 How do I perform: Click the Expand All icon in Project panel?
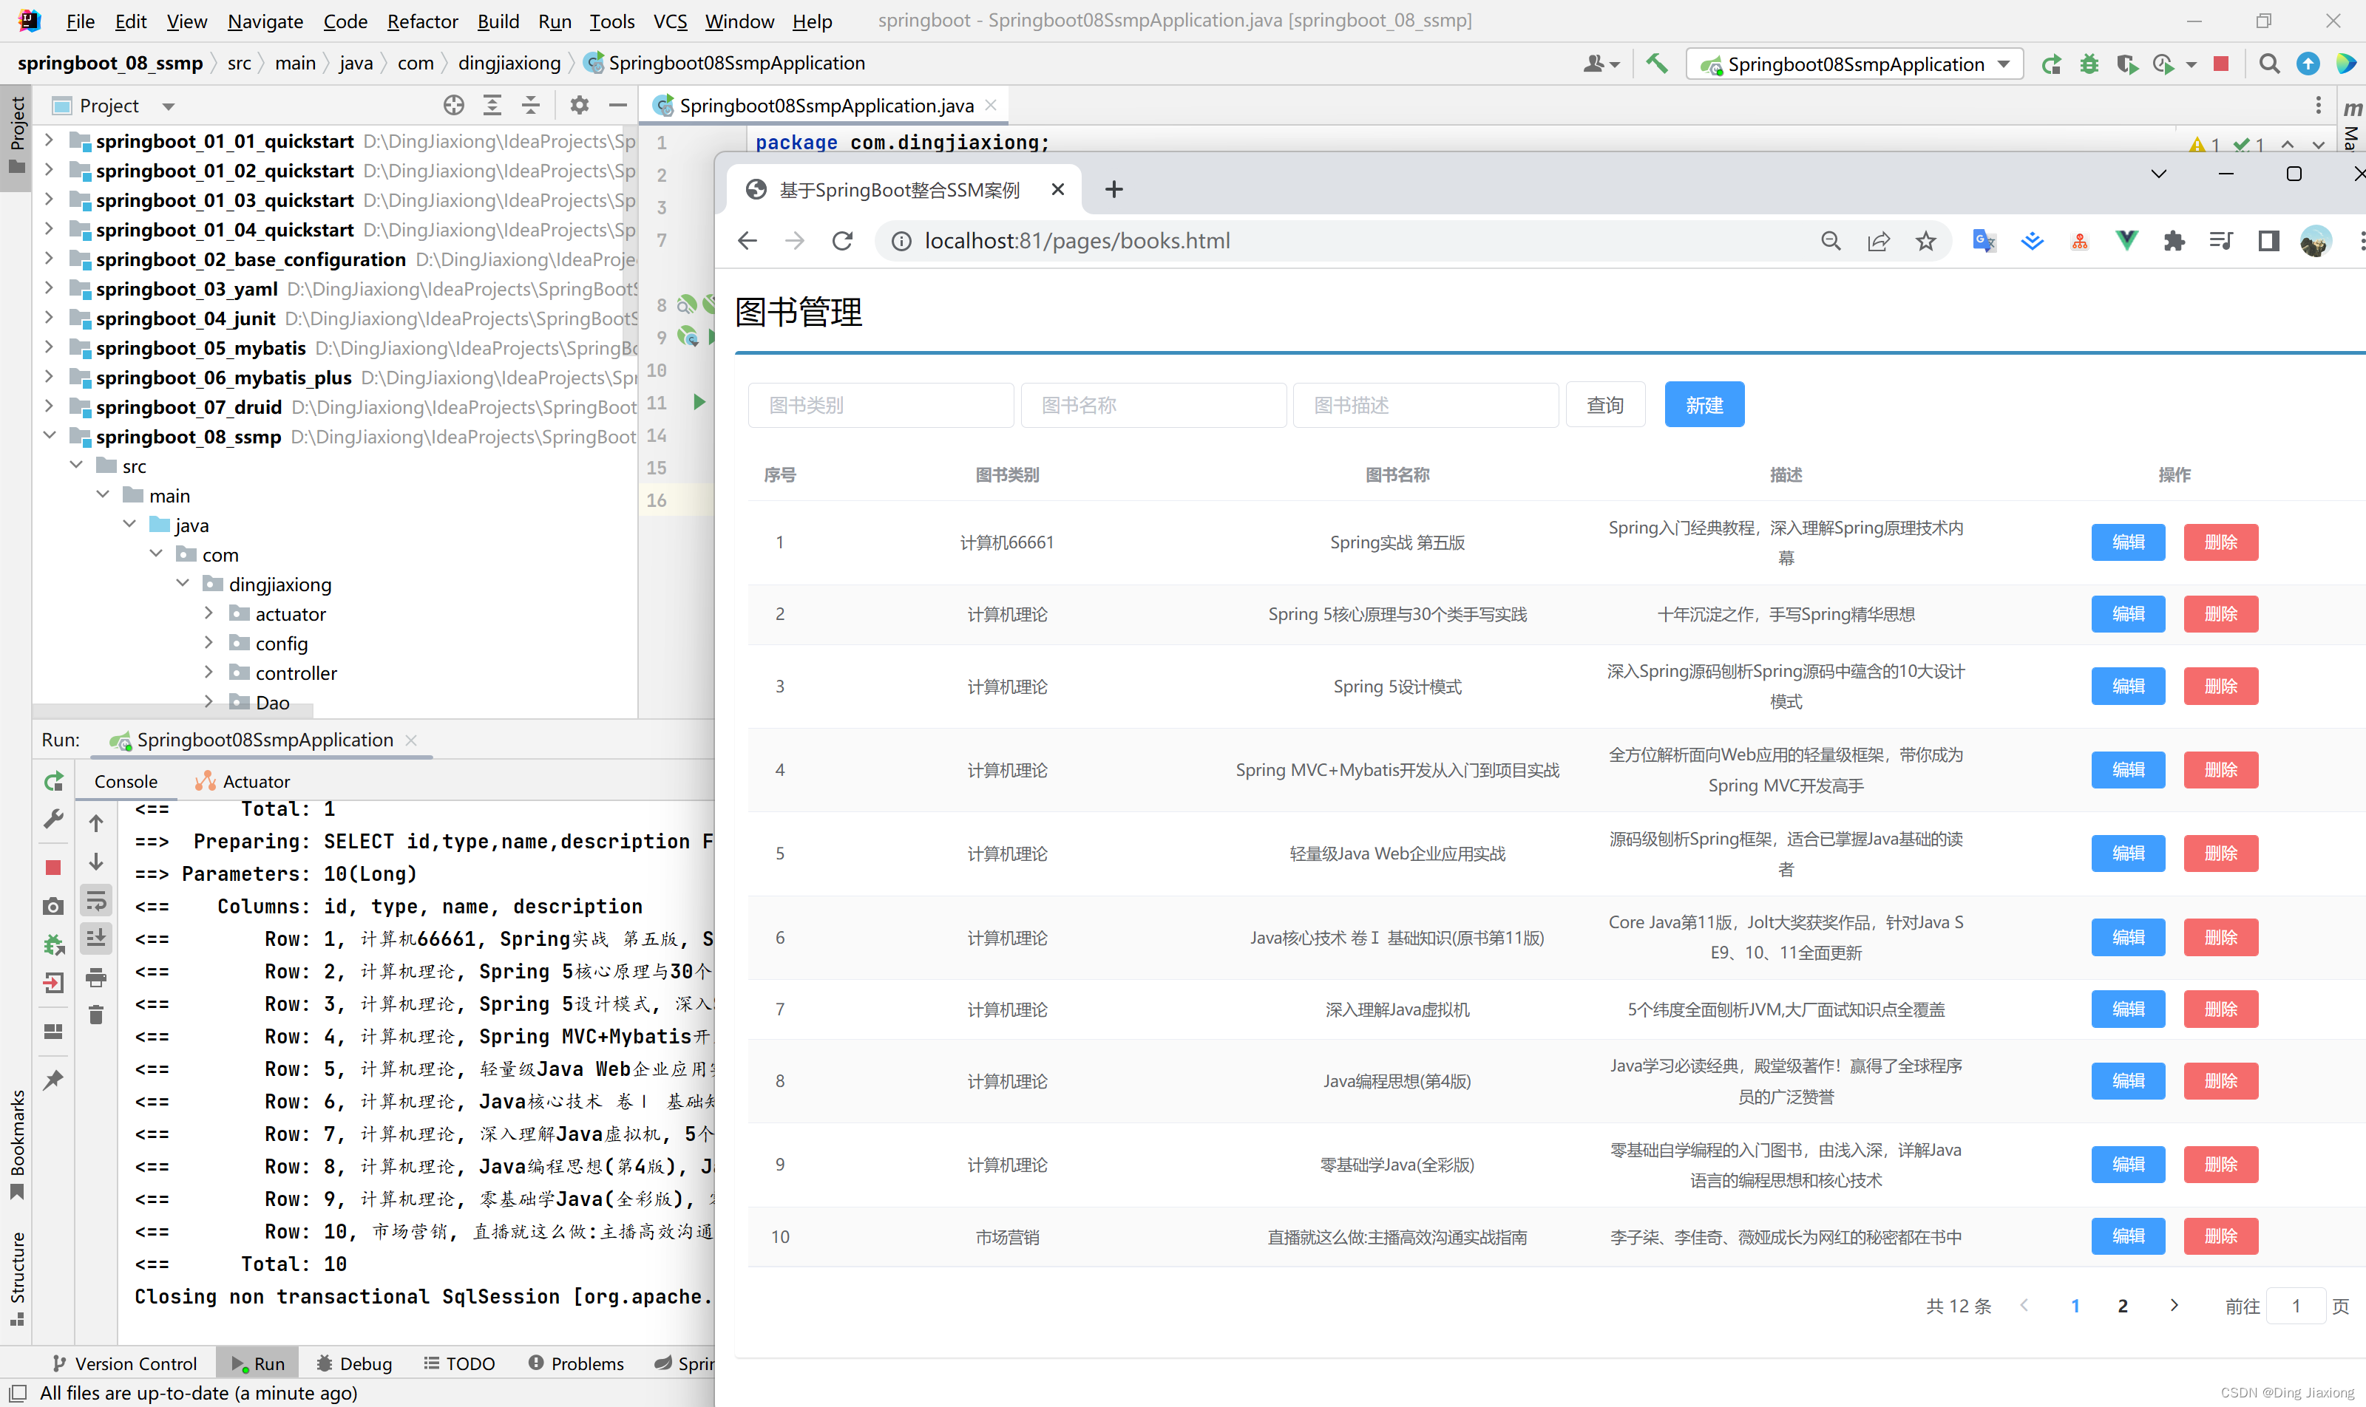(492, 105)
